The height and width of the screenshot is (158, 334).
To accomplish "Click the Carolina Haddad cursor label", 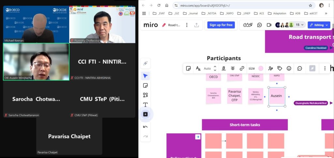I will pyautogui.click(x=316, y=48).
